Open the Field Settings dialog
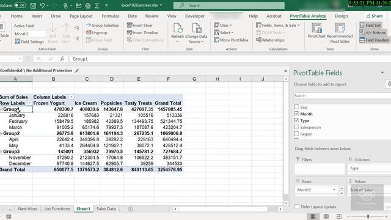 (x=29, y=42)
